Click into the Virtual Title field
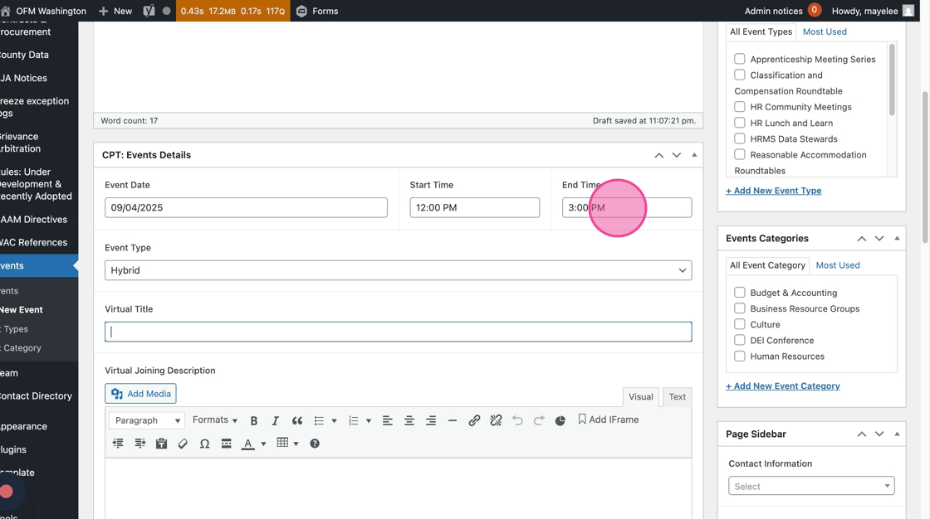This screenshot has height=519, width=930. 398,332
